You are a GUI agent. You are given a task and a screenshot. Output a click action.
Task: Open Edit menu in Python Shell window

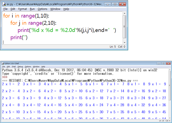8,67
